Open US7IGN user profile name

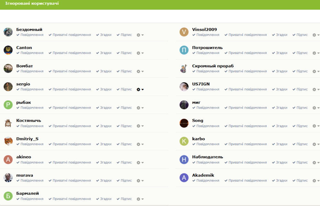click(201, 84)
